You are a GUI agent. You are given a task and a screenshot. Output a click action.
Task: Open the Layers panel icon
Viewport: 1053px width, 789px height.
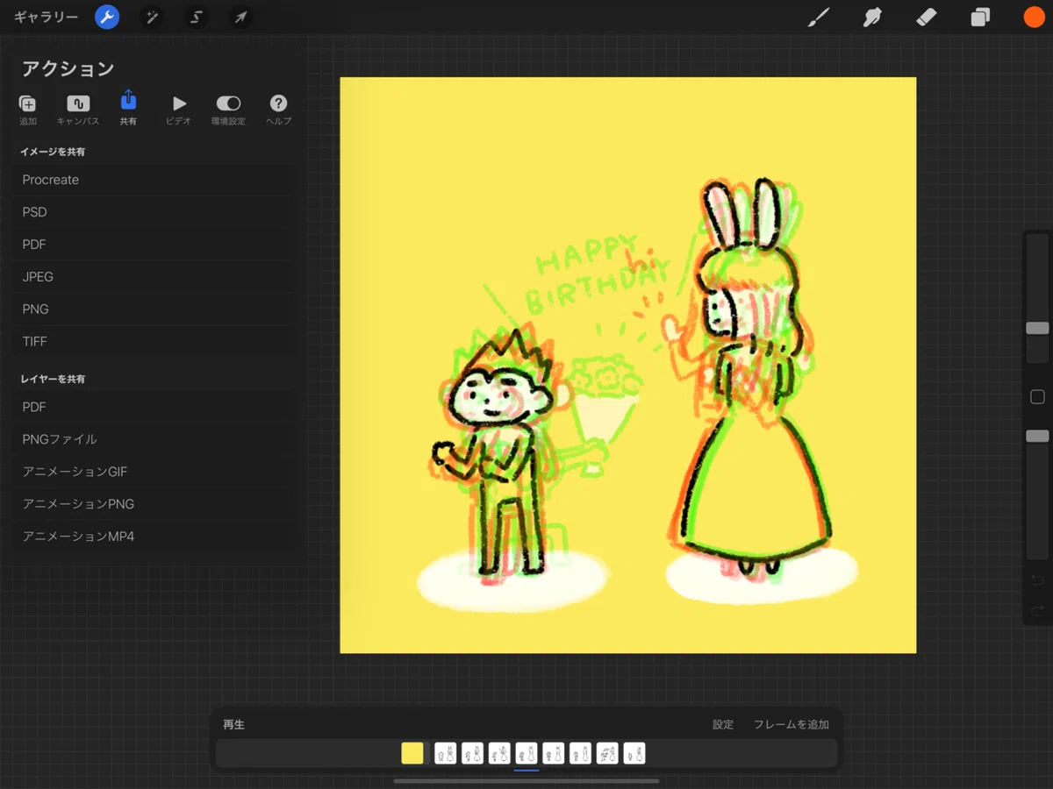tap(980, 18)
